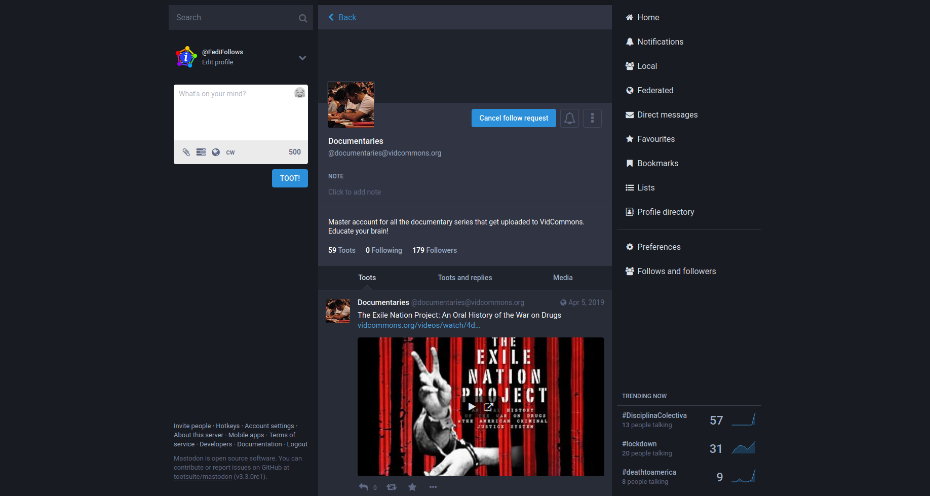930x496 pixels.
Task: Open Bookmarks
Action: click(x=652, y=163)
